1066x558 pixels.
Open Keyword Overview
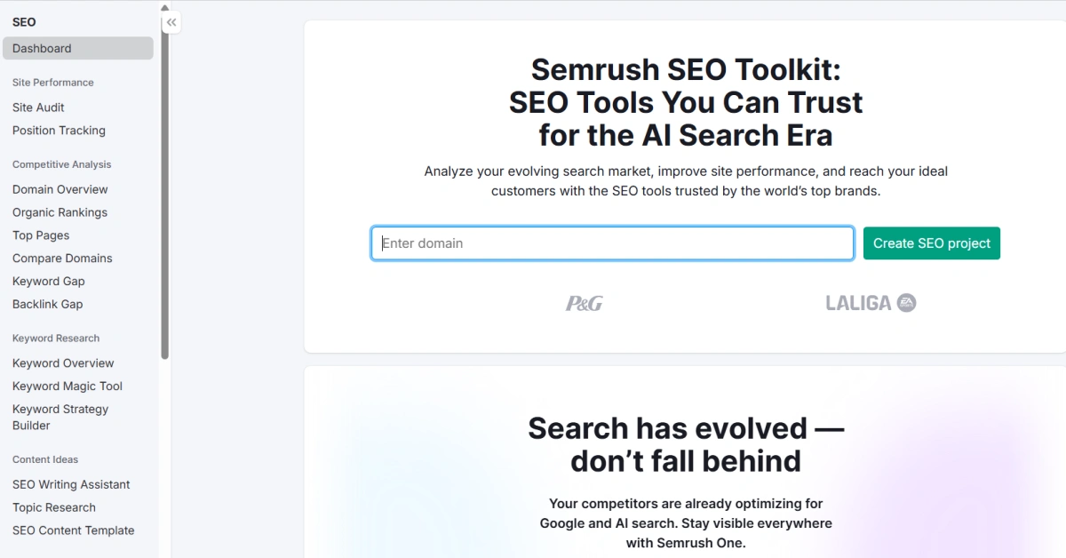click(x=63, y=363)
